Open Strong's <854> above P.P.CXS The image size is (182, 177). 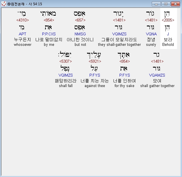point(49,20)
